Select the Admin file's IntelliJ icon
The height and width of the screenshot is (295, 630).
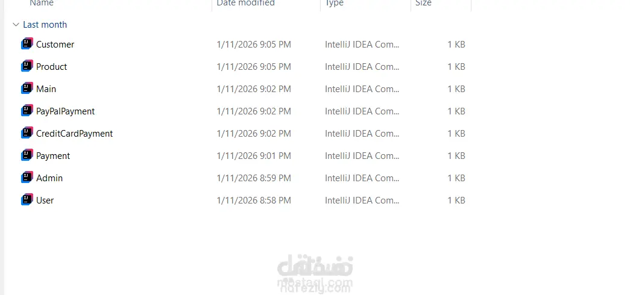(27, 178)
